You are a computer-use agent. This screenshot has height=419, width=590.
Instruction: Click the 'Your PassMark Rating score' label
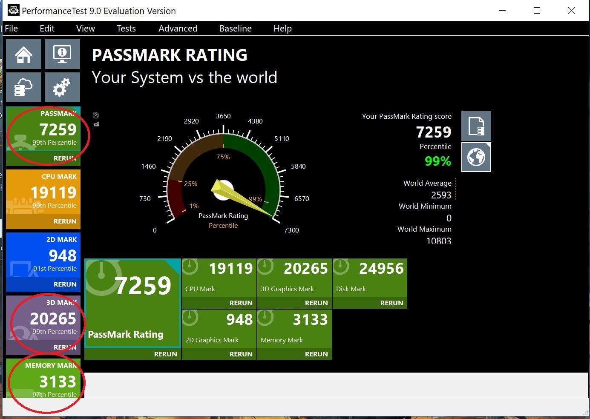(x=406, y=116)
